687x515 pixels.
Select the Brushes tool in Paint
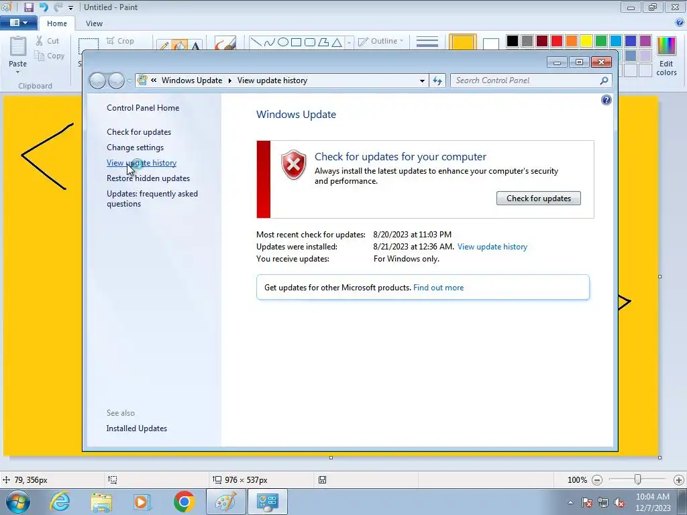[x=225, y=43]
